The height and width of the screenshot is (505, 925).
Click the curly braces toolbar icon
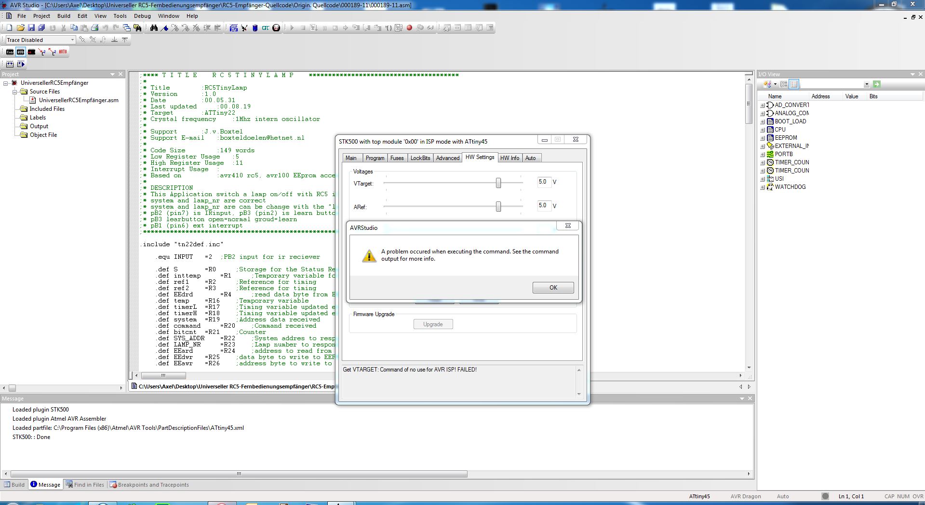point(388,28)
